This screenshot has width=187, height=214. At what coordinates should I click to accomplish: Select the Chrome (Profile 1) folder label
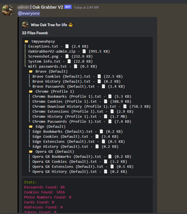pyautogui.click(x=55, y=92)
